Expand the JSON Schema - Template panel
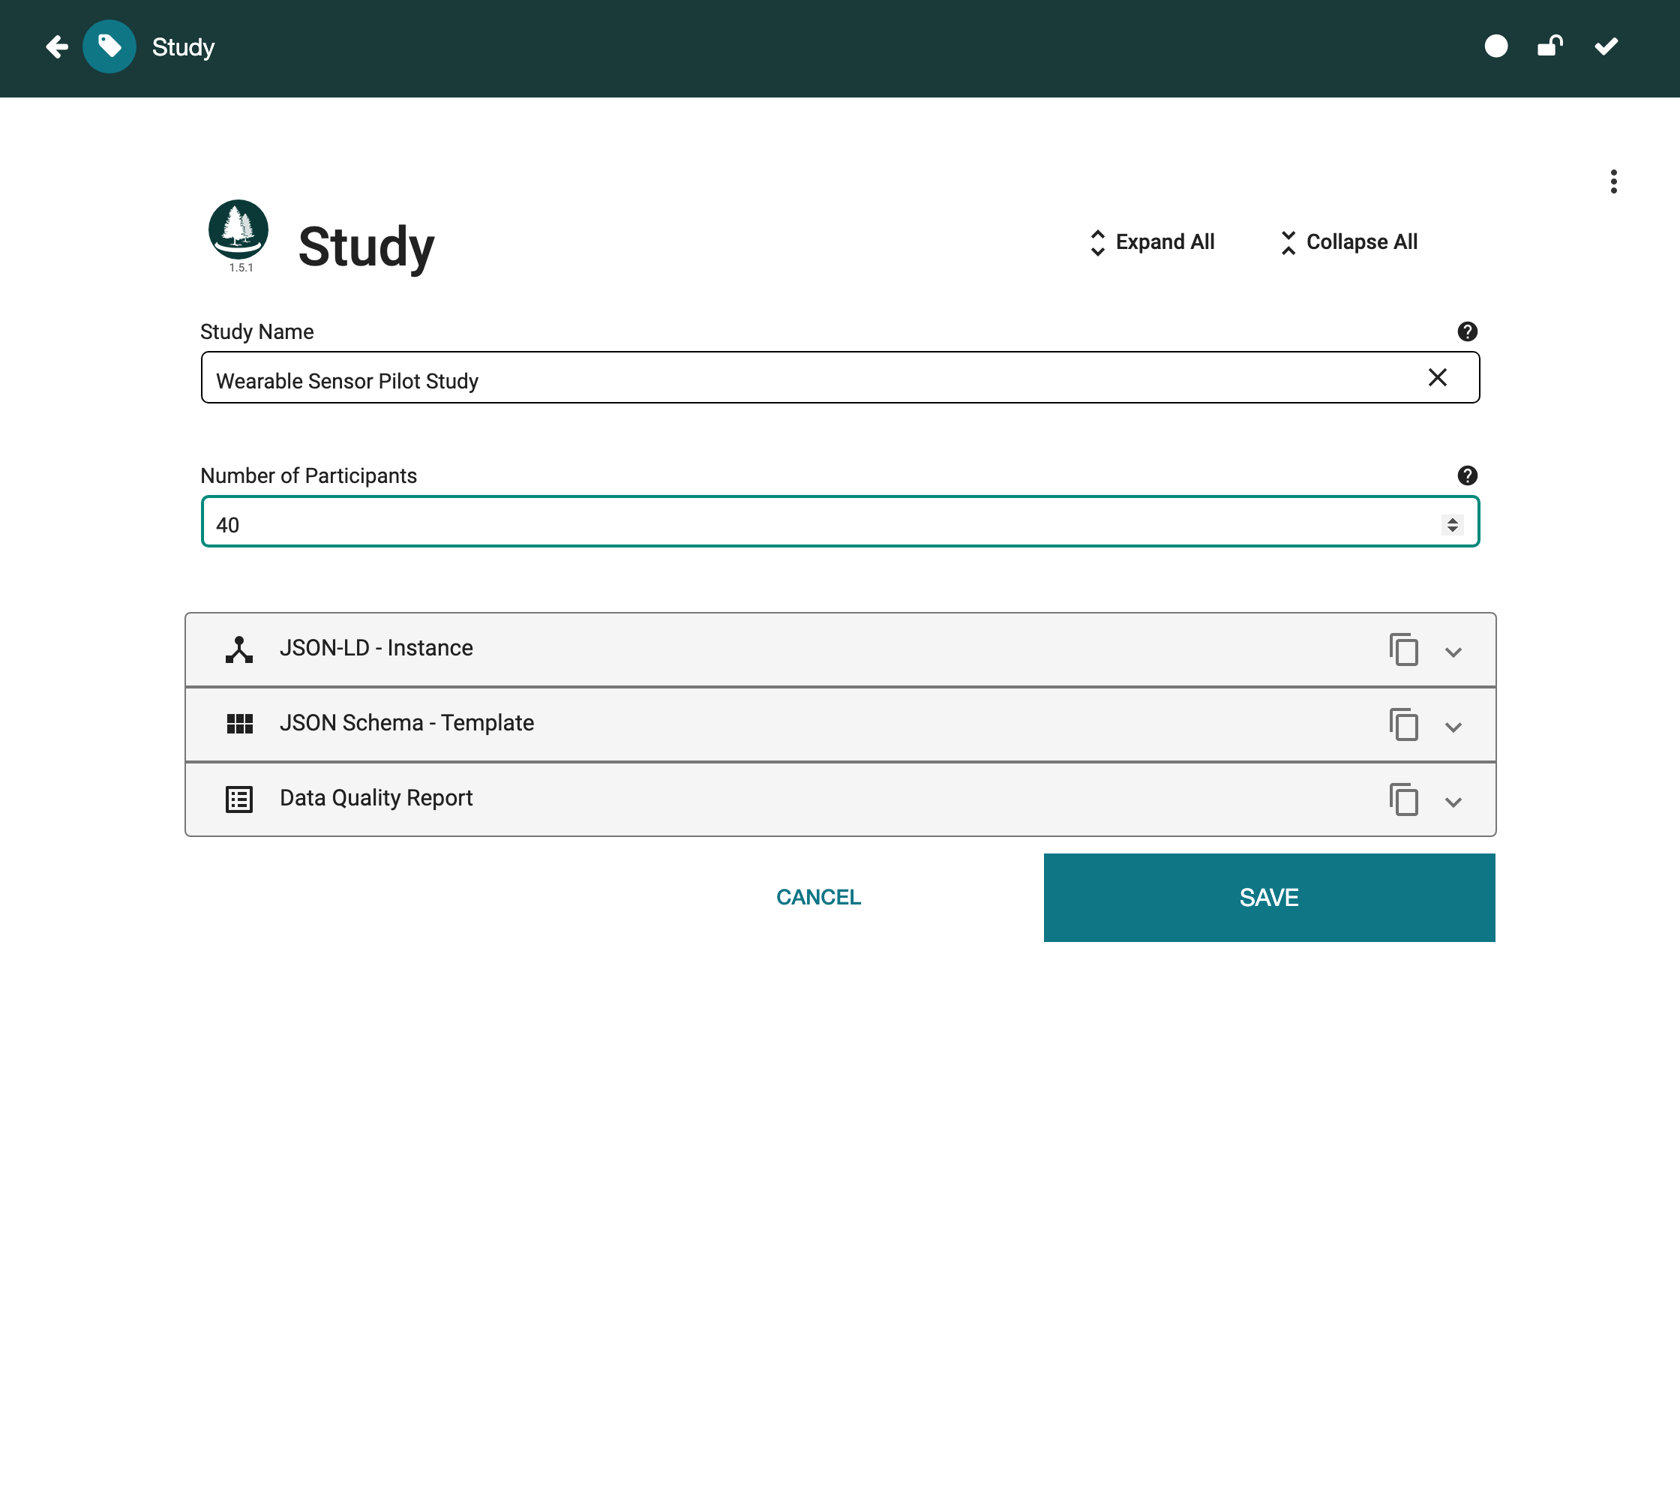 click(1453, 727)
